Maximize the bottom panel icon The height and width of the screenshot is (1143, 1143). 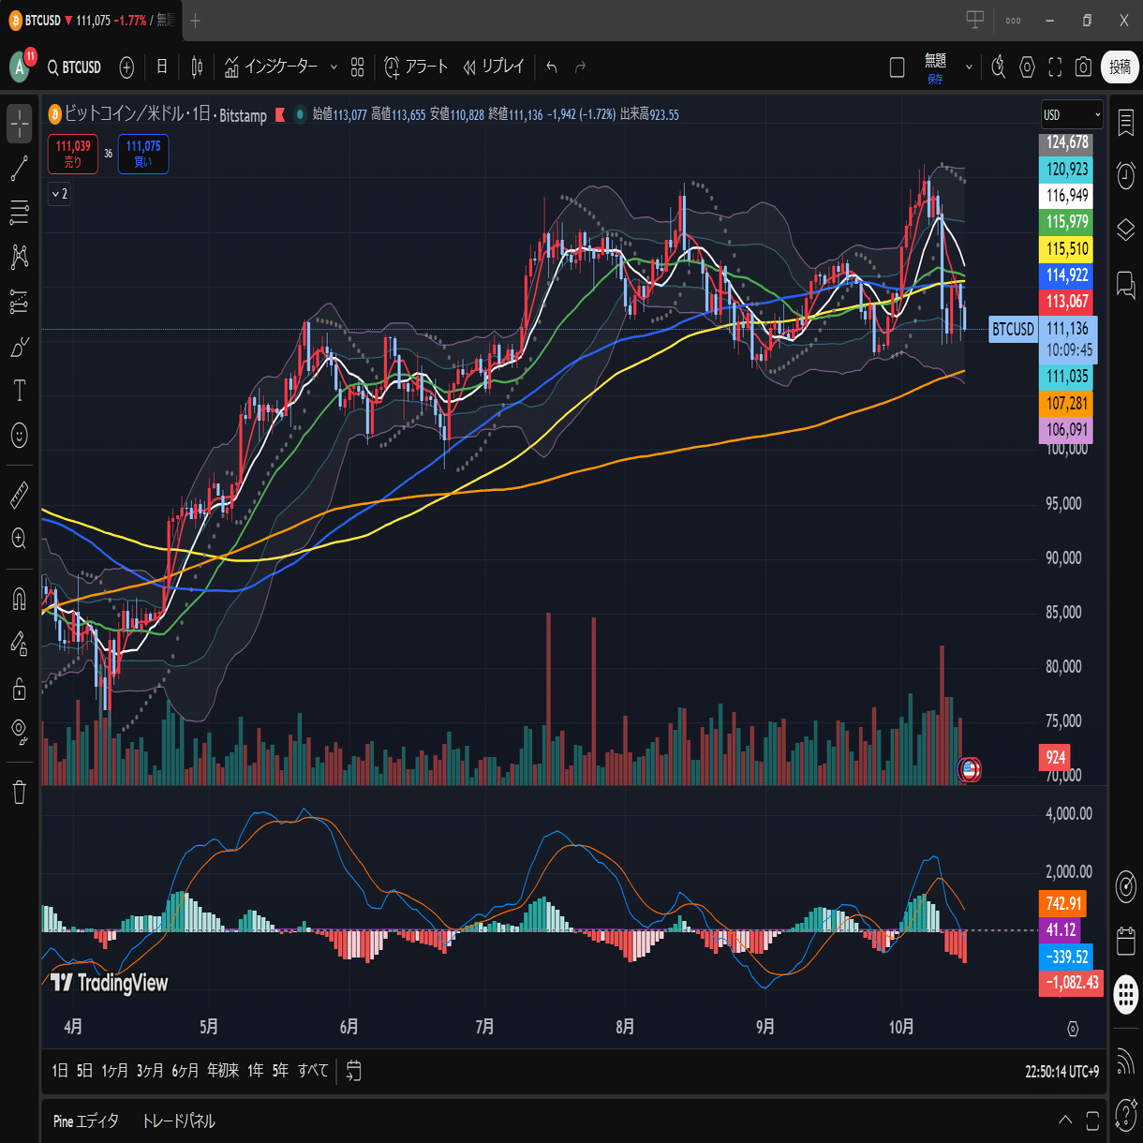click(x=1092, y=1121)
